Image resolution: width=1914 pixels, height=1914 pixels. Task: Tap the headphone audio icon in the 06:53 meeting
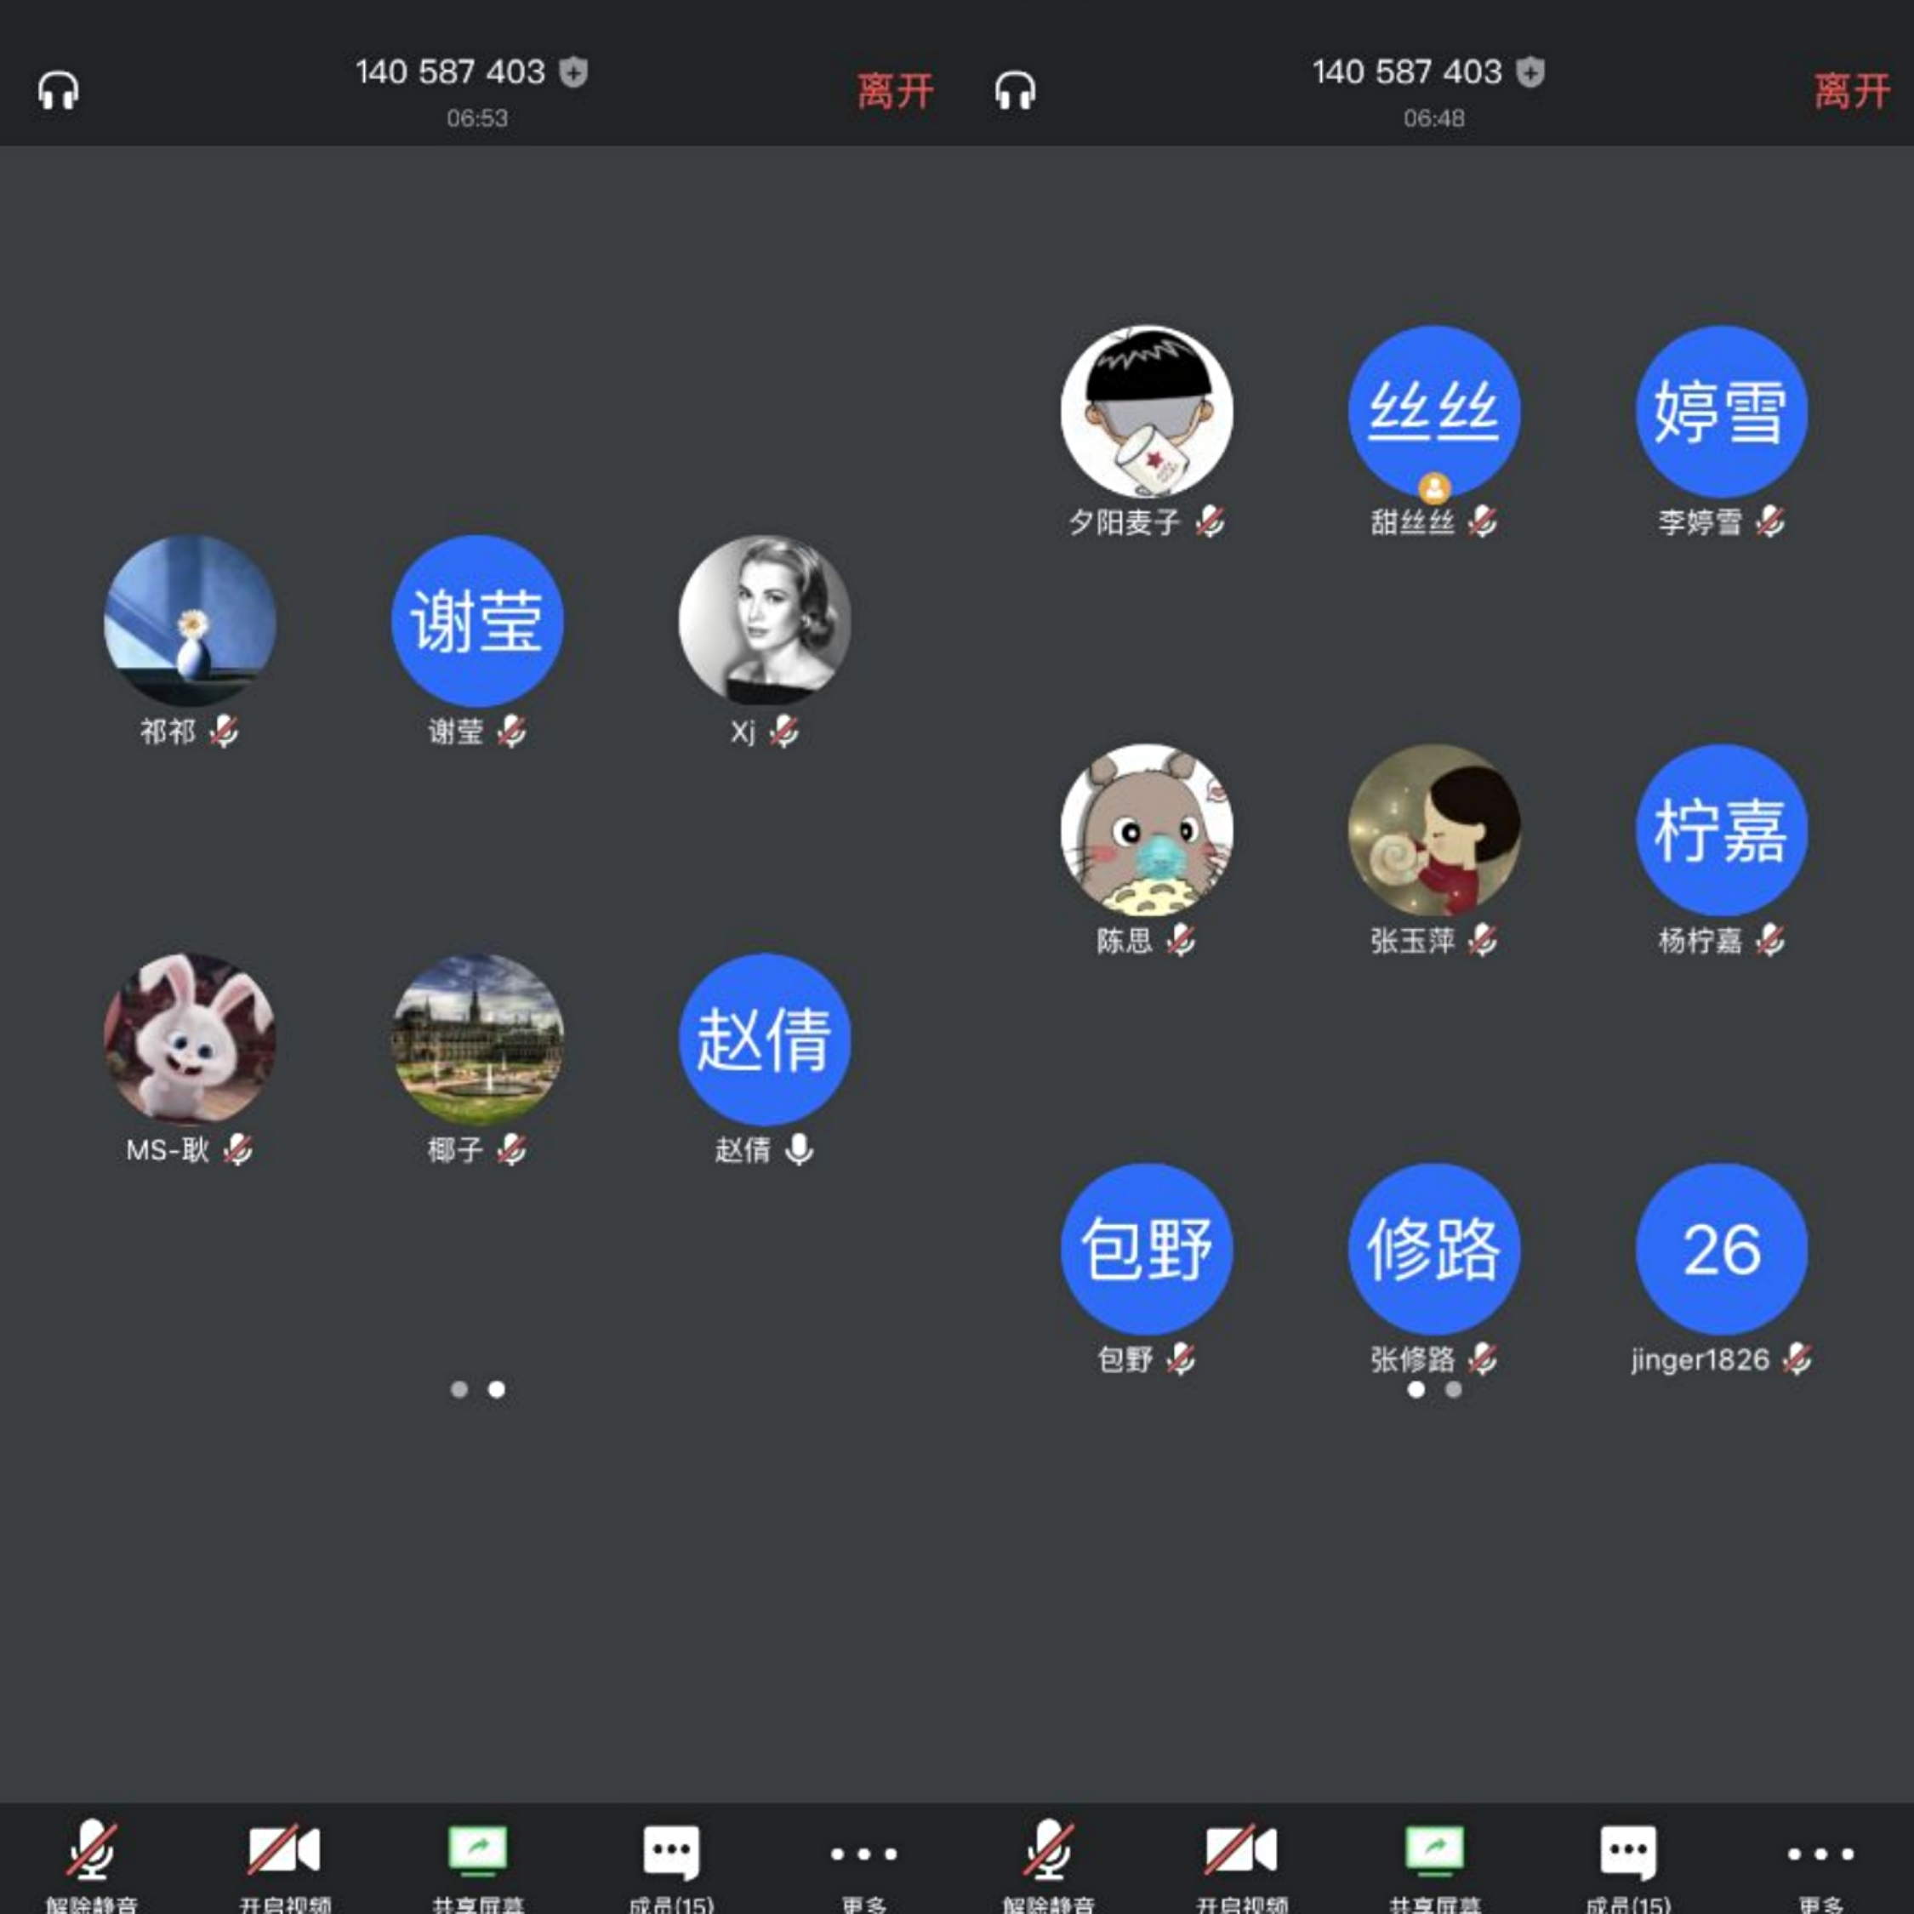pyautogui.click(x=59, y=91)
